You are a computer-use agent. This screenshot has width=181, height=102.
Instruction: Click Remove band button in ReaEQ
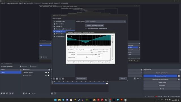tap(77, 62)
